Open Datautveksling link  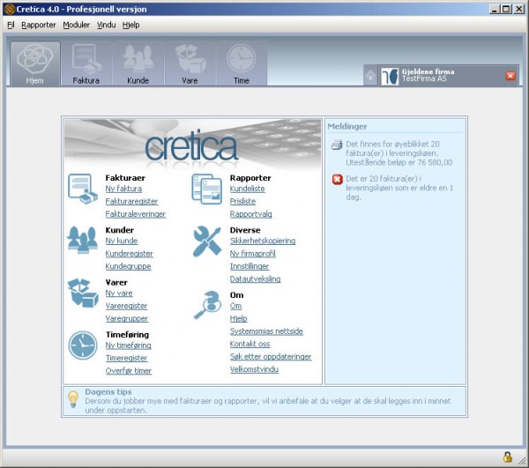click(x=256, y=279)
